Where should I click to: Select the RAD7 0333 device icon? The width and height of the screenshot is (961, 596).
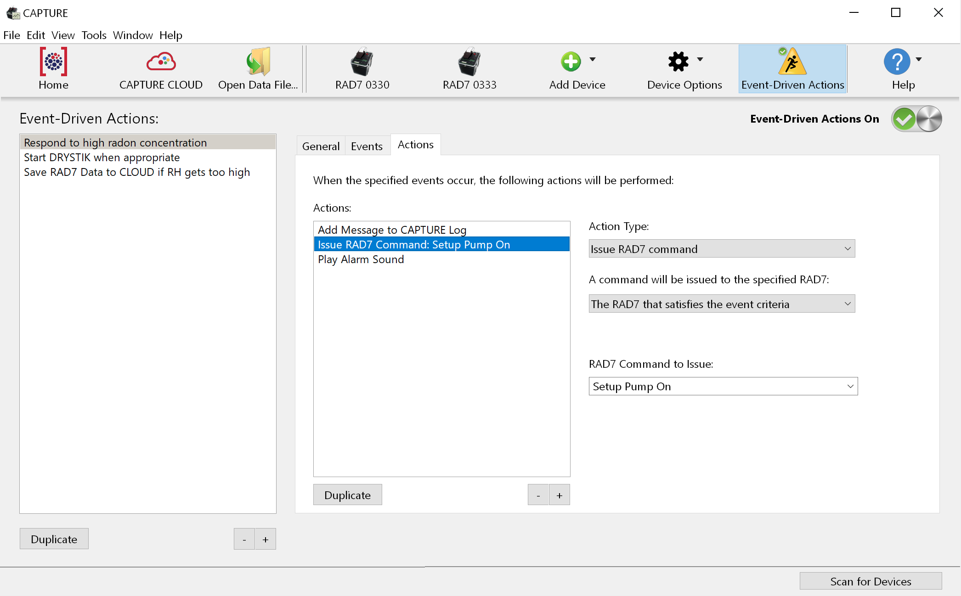(x=469, y=62)
